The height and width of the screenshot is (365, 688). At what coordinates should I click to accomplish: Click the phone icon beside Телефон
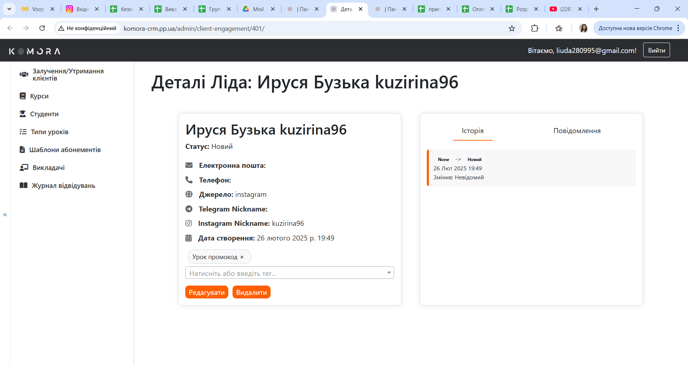pos(189,180)
